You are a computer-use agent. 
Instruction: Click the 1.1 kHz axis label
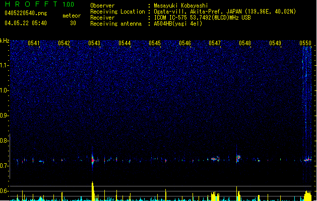5,65
